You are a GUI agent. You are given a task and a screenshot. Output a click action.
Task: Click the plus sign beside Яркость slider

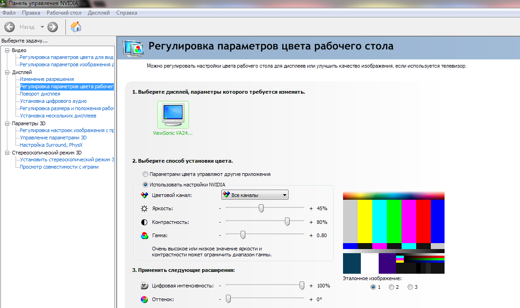pos(311,208)
